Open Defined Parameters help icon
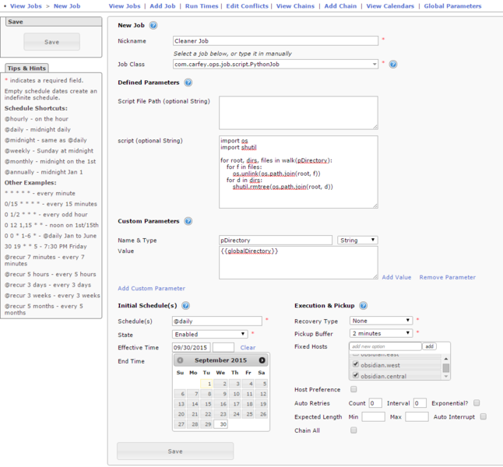 coord(188,83)
